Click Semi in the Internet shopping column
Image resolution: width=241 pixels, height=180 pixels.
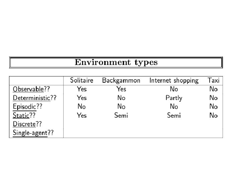tap(174, 115)
